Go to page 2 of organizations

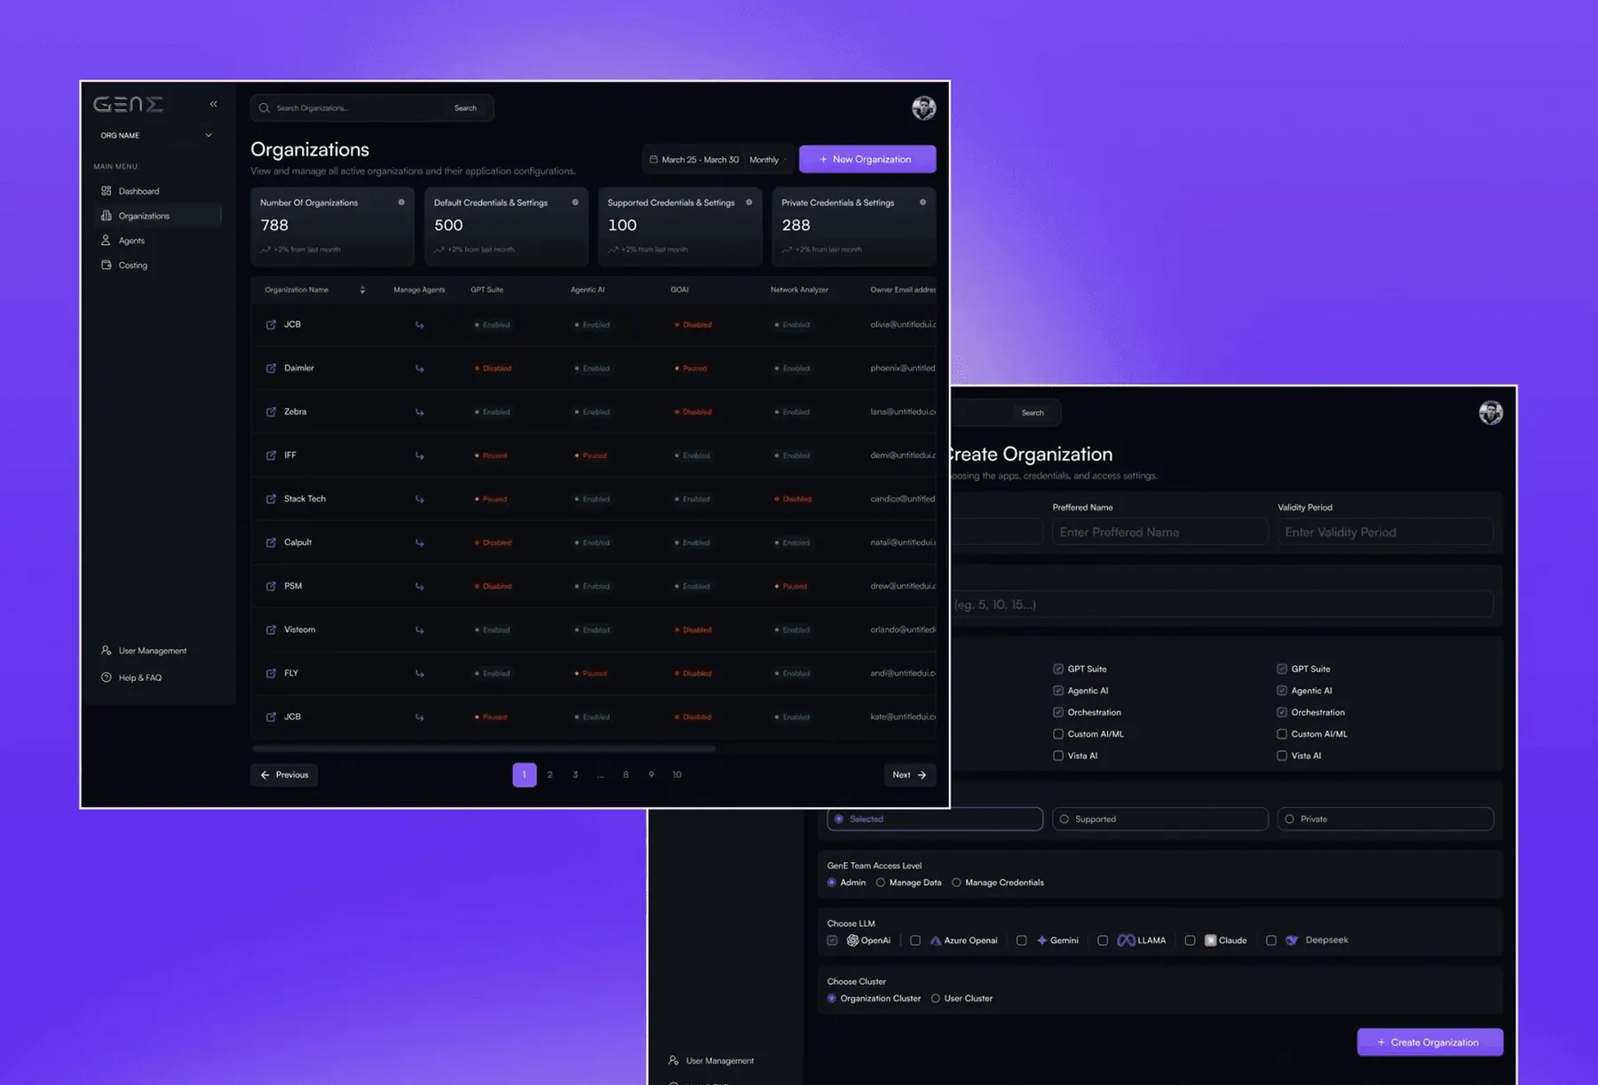pos(550,775)
